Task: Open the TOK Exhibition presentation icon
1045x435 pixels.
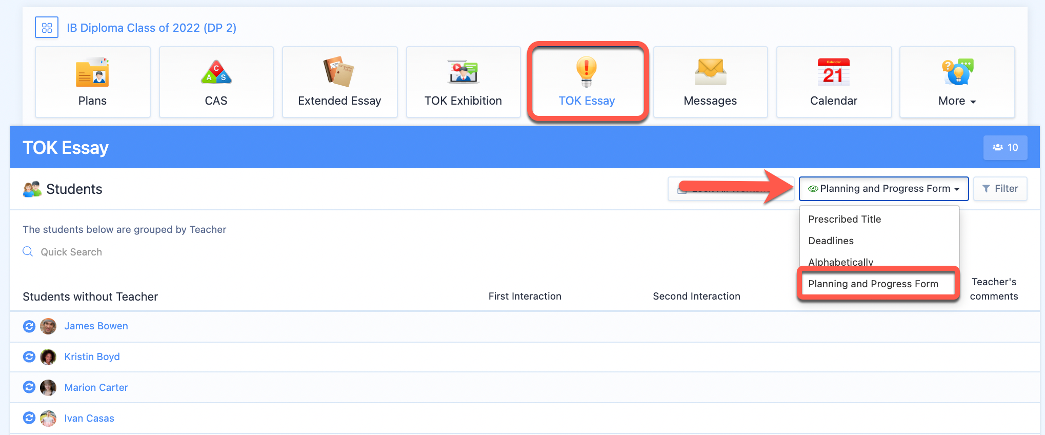Action: click(463, 72)
